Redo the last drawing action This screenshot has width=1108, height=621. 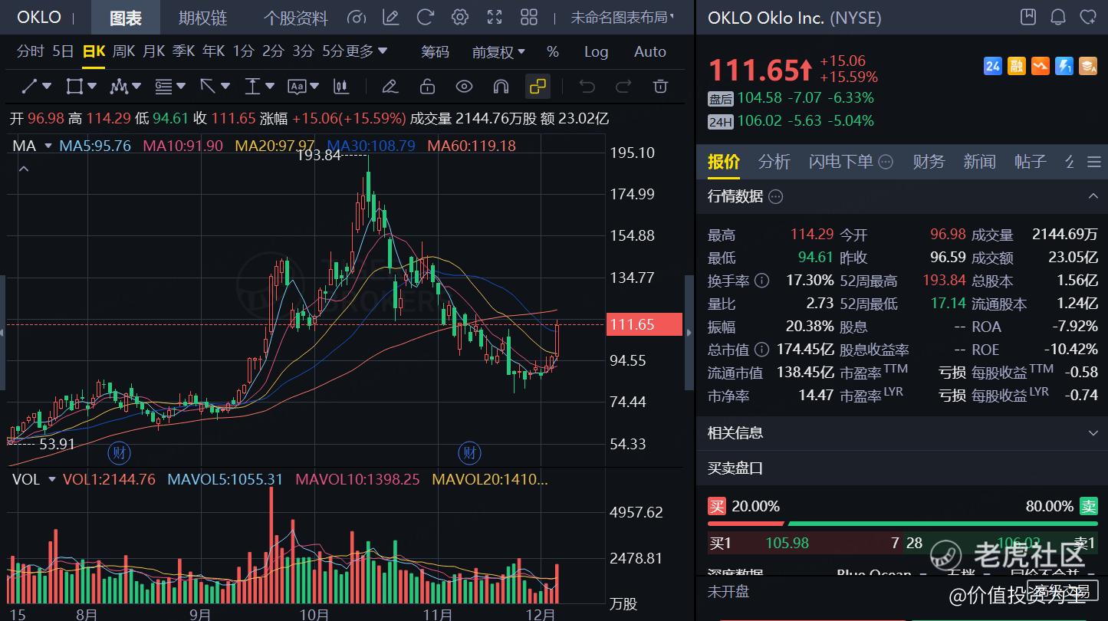[623, 87]
